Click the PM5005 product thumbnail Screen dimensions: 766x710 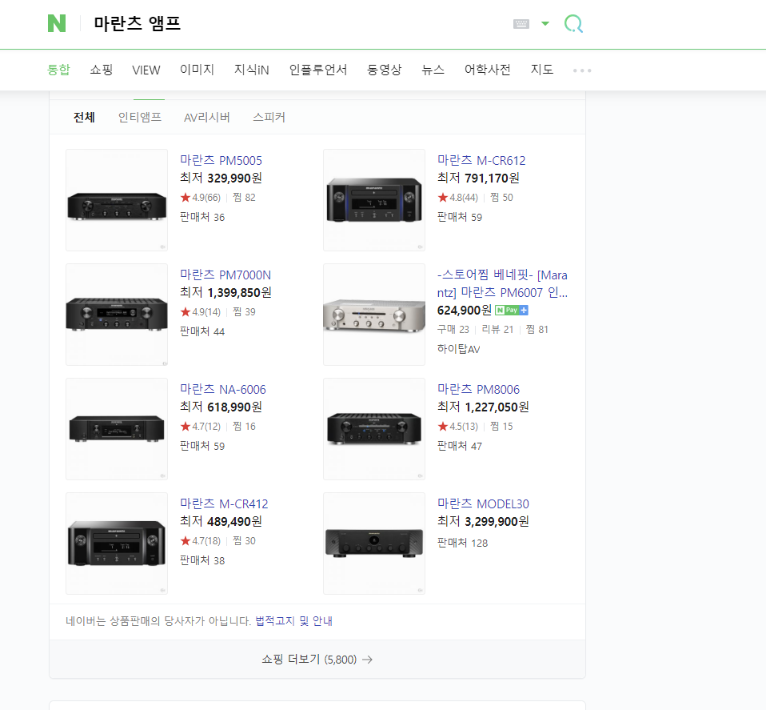[117, 200]
